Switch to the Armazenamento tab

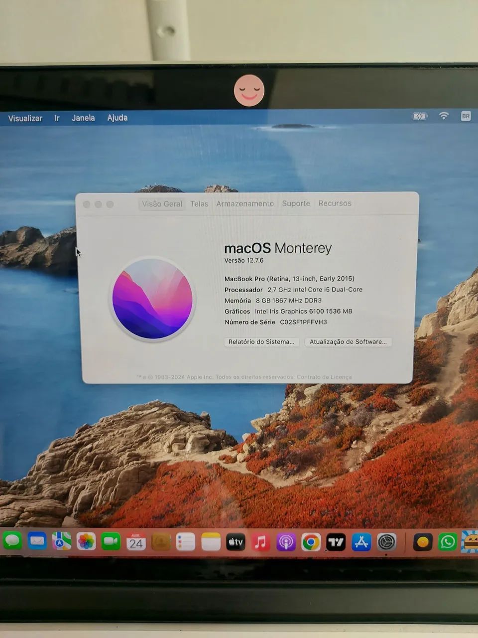[x=245, y=203]
